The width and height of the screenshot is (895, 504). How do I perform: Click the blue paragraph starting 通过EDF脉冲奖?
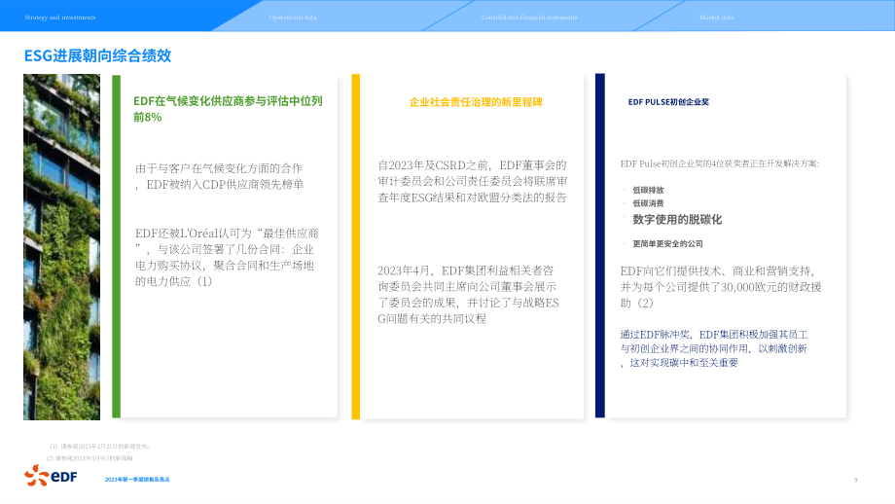tap(714, 348)
